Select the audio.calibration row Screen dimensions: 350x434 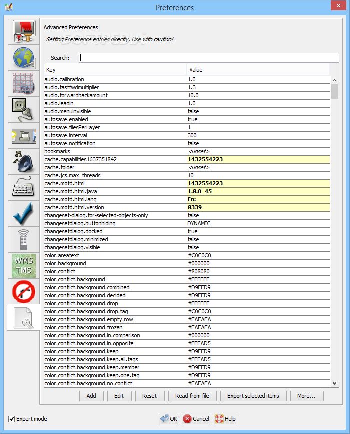pos(187,79)
